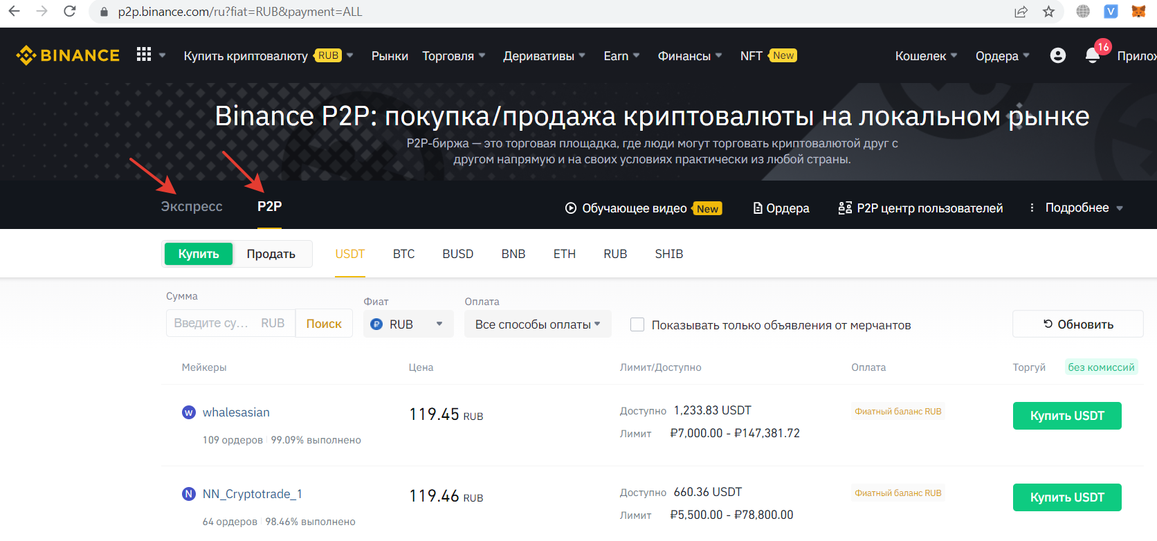Viewport: 1157px width, 541px height.
Task: Open the blue V browser extension
Action: (1111, 11)
